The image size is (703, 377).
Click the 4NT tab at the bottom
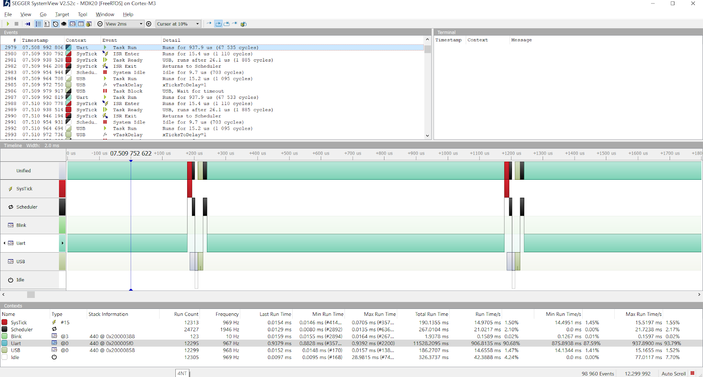(x=182, y=373)
